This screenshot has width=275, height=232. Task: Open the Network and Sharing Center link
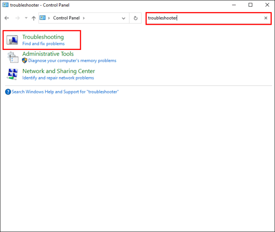pos(59,71)
